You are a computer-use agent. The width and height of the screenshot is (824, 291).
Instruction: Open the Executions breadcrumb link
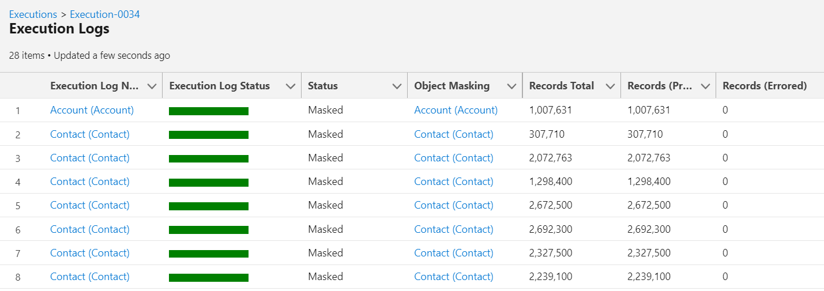coord(33,14)
